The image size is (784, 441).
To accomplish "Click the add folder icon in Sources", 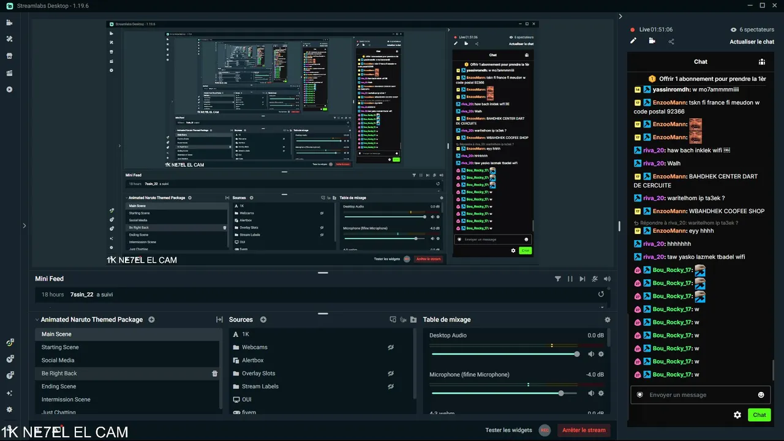I will 413,320.
